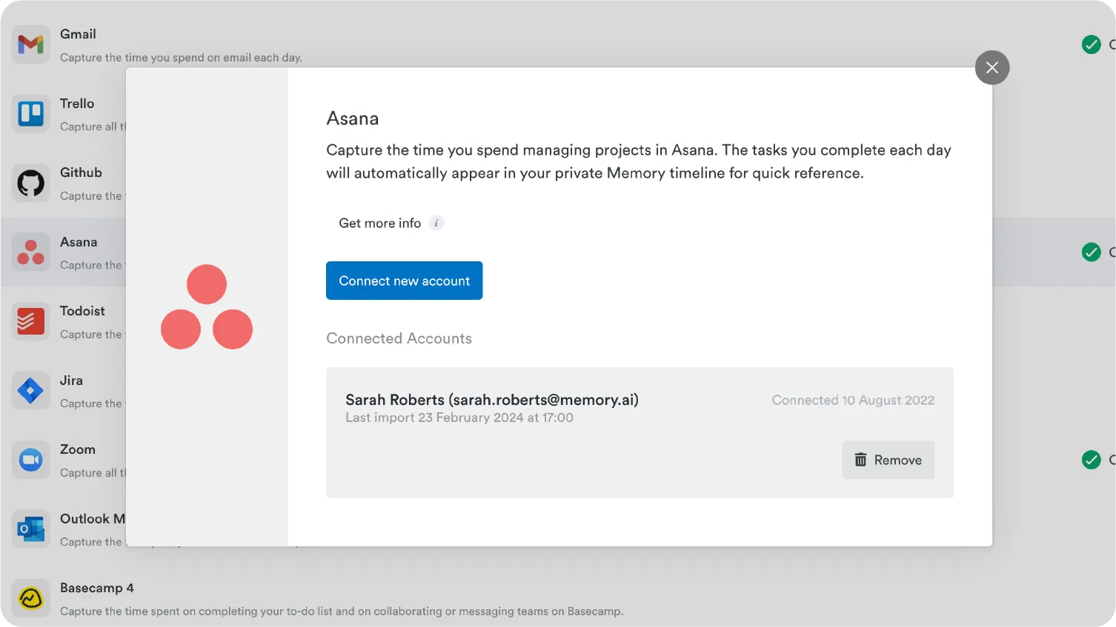1116x627 pixels.
Task: Click the green checkmark beside Gmail
Action: [x=1091, y=44]
